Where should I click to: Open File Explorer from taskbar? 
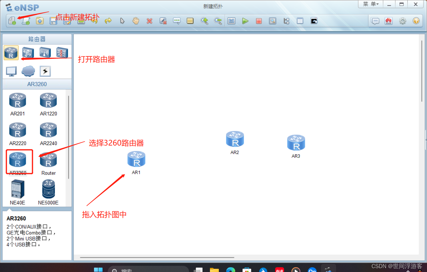click(214, 270)
